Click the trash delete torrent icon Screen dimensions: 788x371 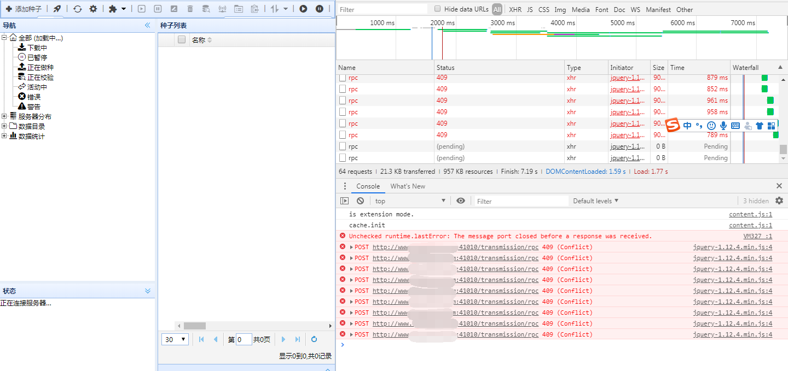(x=190, y=9)
